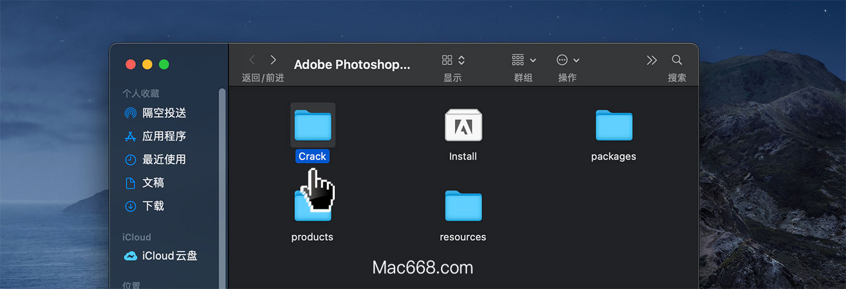
Task: Open search with the magnifier icon
Action: point(677,60)
